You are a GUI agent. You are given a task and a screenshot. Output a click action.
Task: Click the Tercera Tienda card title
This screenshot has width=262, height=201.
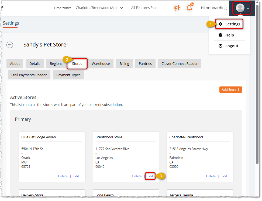coord(181,195)
